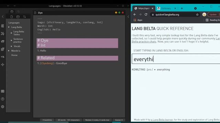Screen dimensions: 220x123
Task: Close the quickref Chrome tab
Action: (153, 8)
